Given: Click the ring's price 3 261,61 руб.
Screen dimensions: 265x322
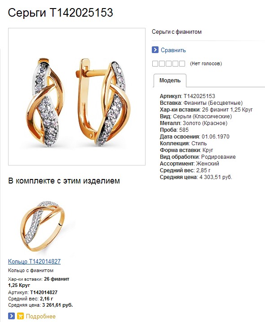Looking at the screenshot, I should [x=57, y=305].
